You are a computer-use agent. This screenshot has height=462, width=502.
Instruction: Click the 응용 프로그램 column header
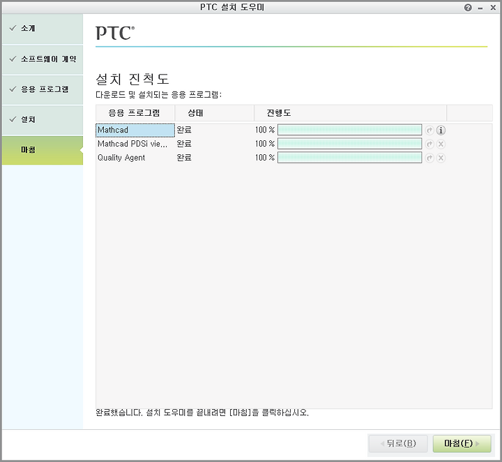click(x=135, y=113)
